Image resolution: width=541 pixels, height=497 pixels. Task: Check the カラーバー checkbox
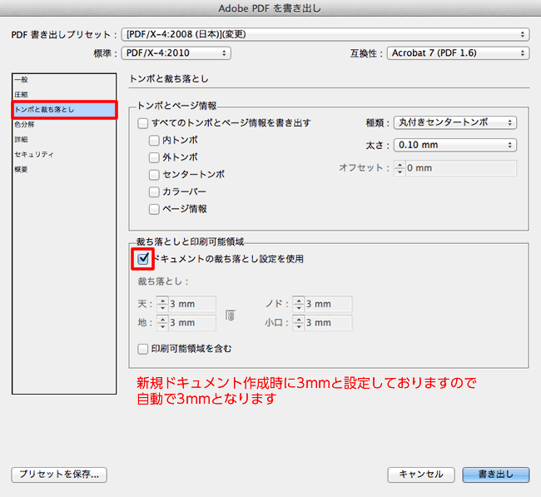(x=154, y=192)
